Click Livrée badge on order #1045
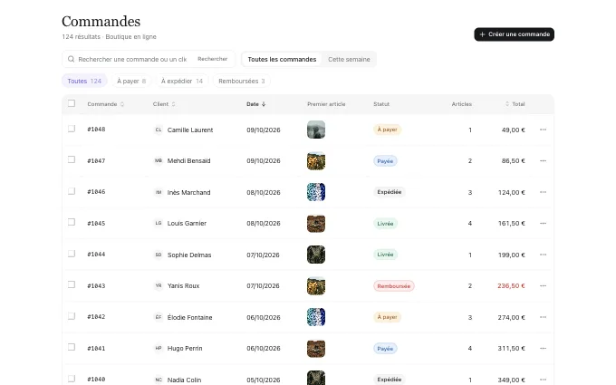The width and height of the screenshot is (616, 385). (385, 224)
